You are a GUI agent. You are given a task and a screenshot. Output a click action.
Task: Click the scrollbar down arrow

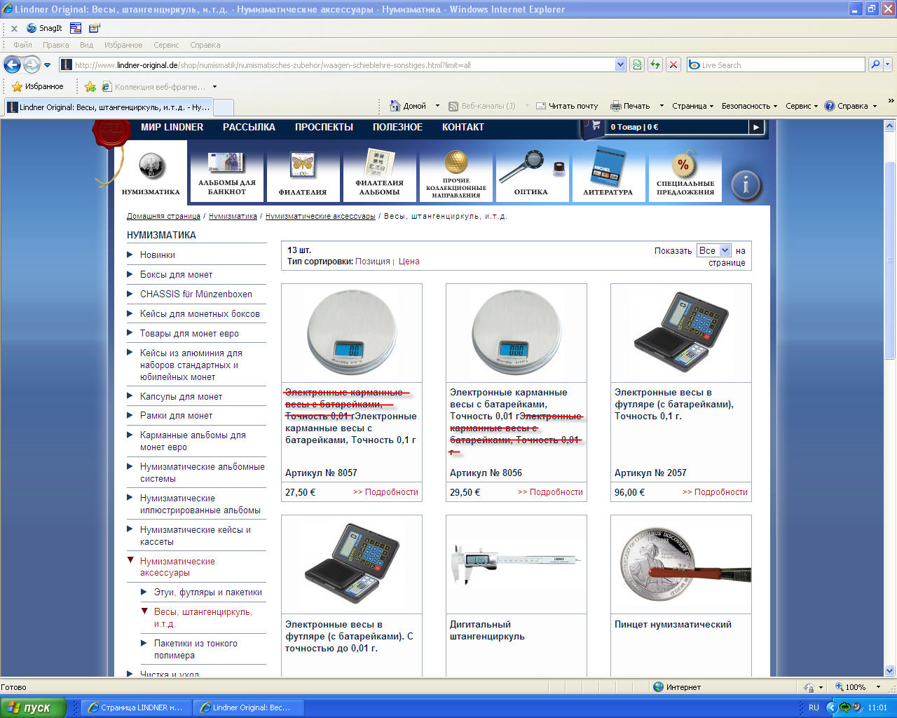tap(890, 670)
